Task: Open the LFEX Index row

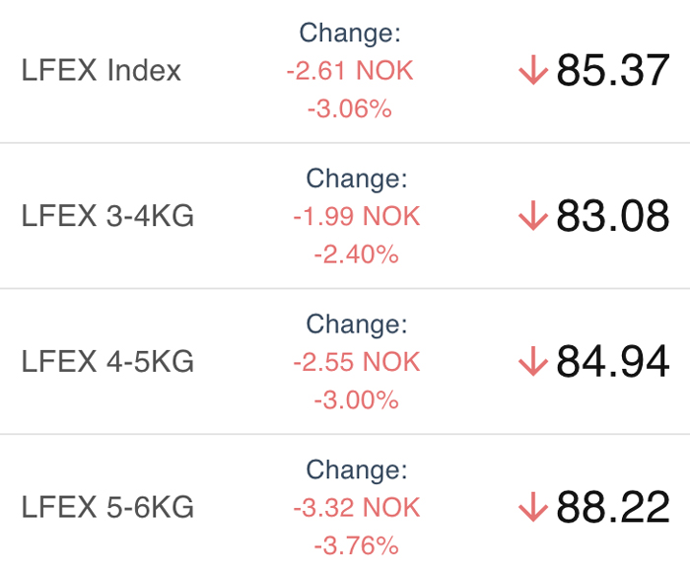Action: 345,71
